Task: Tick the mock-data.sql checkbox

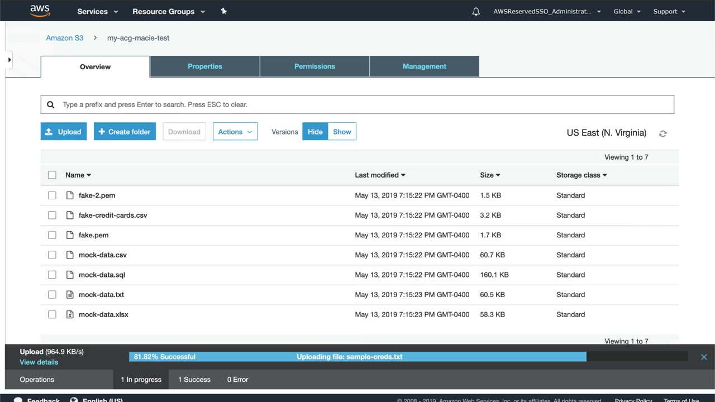Action: pyautogui.click(x=52, y=275)
